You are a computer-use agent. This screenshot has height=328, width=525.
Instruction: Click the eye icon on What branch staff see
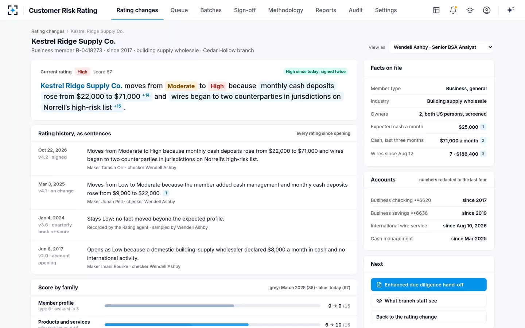(x=379, y=301)
